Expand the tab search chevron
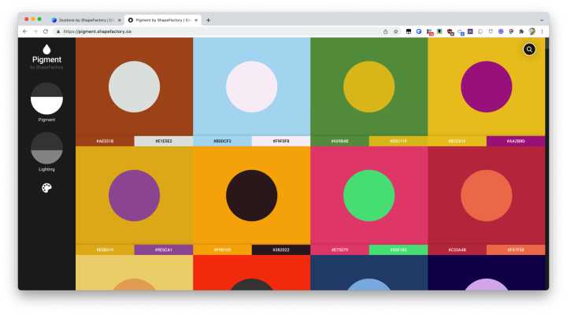 (x=542, y=20)
